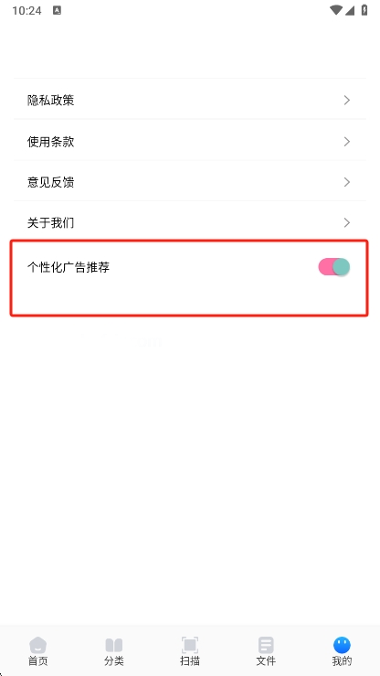Screen dimensions: 380x676
Task: Open the 文件 document icon
Action: coord(266,645)
